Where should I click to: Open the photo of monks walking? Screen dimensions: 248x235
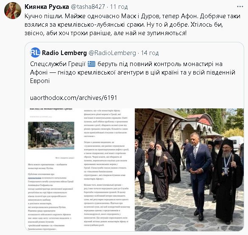click(189, 170)
